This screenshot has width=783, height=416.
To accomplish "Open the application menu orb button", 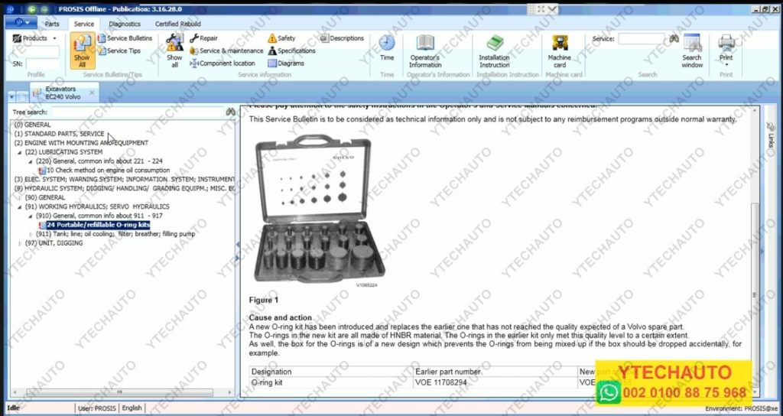I will pyautogui.click(x=21, y=23).
